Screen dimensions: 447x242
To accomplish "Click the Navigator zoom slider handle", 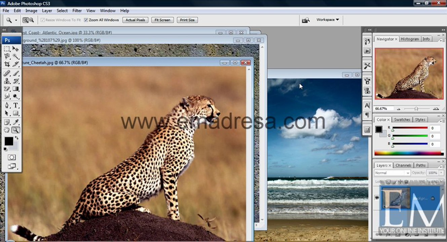I will tap(416, 109).
